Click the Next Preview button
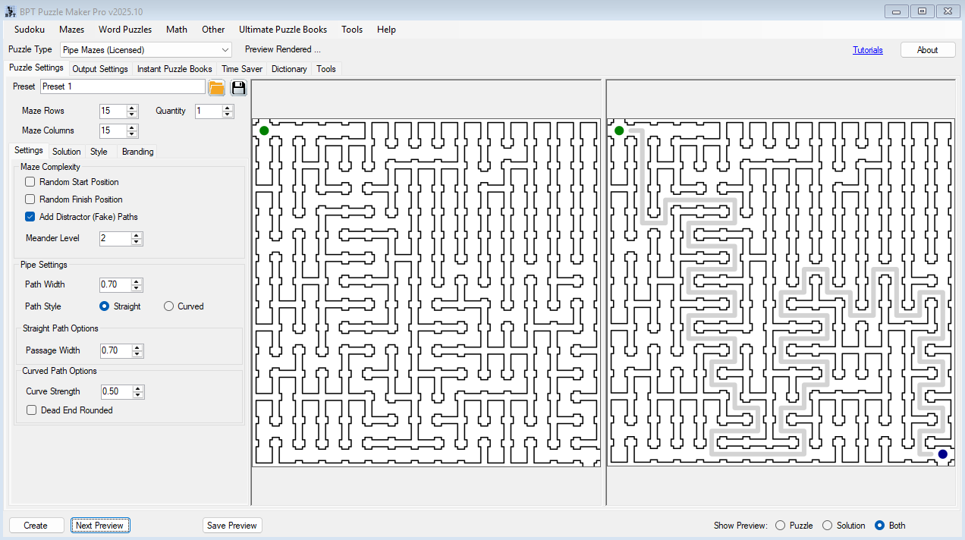The width and height of the screenshot is (965, 540). tap(101, 526)
